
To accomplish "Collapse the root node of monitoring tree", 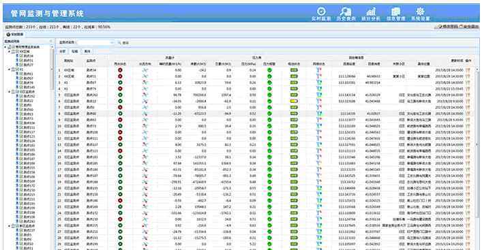I will 5,47.
